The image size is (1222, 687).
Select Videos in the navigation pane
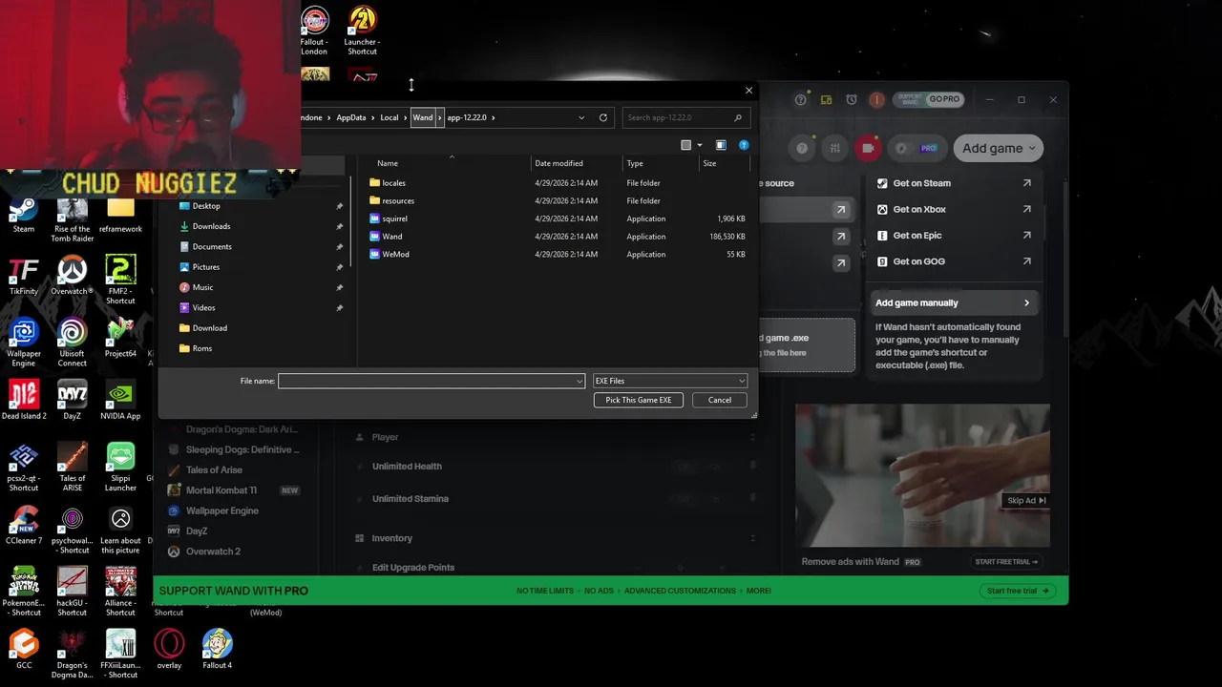click(203, 307)
